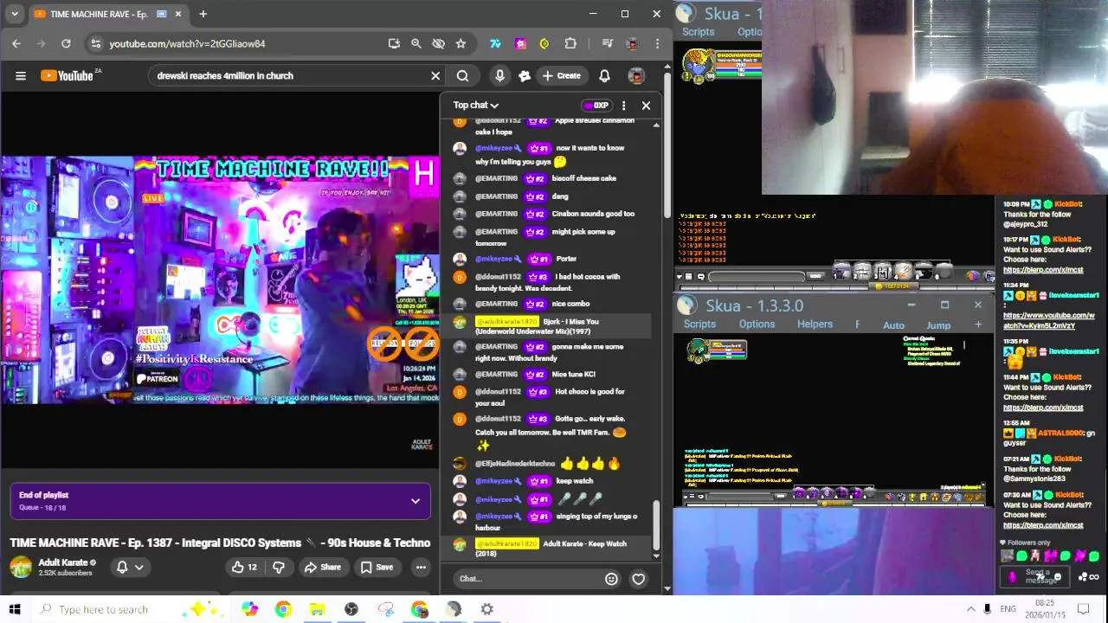Open Scripts menu in upper Skua window
Screen dimensions: 1108x623
tap(698, 32)
